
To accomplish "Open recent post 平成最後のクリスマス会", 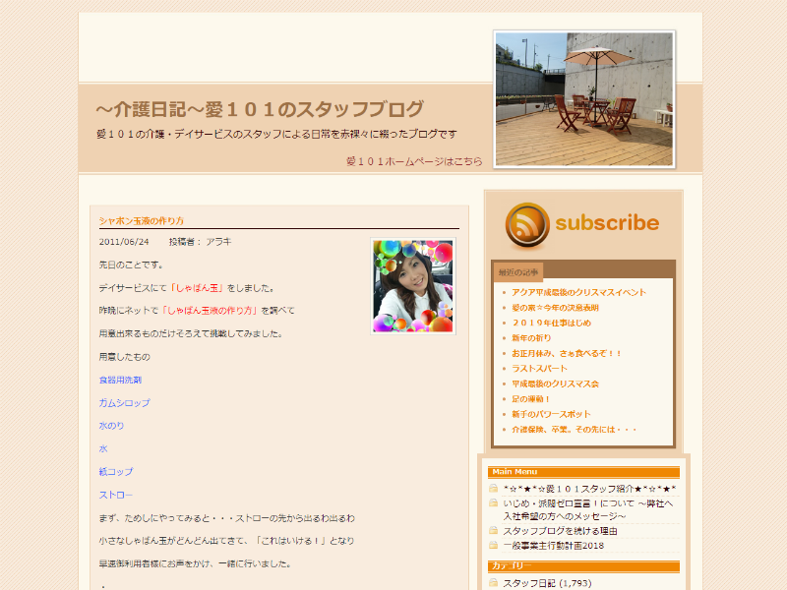I will (x=555, y=383).
